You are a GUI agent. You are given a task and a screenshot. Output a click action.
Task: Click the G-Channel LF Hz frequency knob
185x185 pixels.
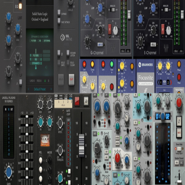coord(100,30)
